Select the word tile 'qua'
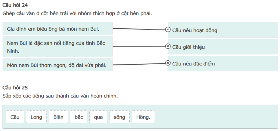The height and width of the screenshot is (131, 280). click(x=98, y=117)
